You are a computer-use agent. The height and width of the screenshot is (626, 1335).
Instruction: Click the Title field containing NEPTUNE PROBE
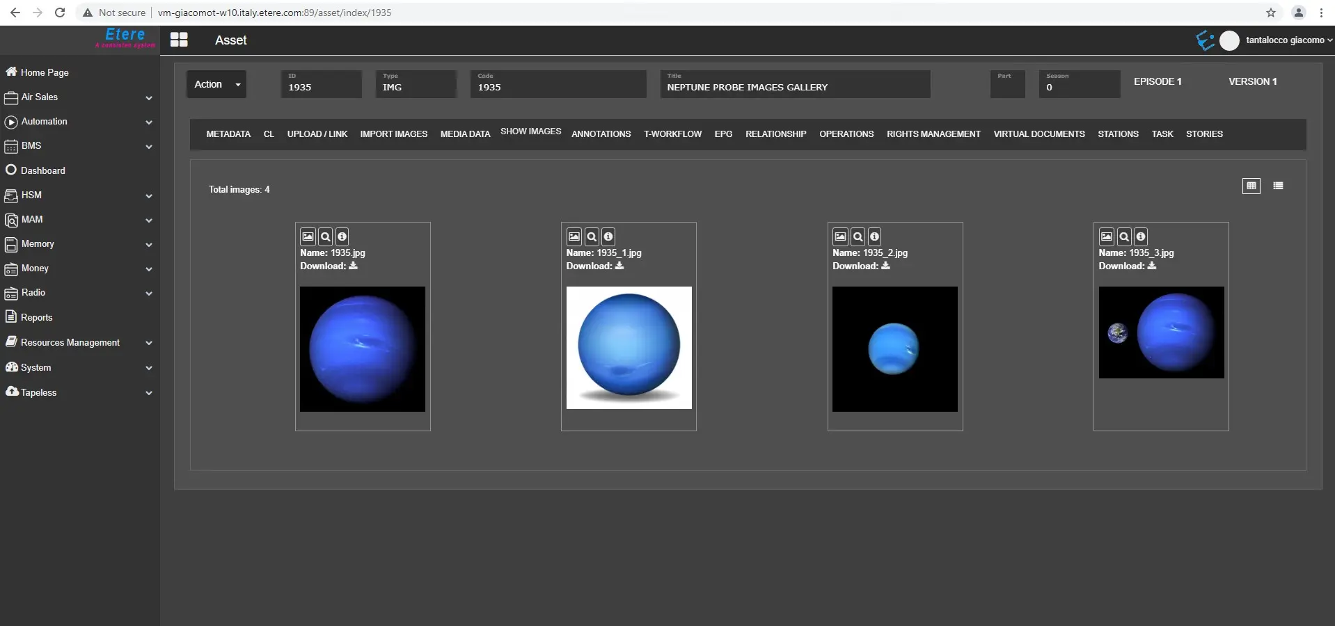click(794, 87)
